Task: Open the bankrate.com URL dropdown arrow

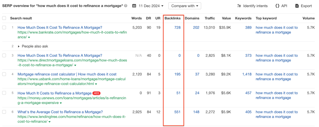Action: 29,37
